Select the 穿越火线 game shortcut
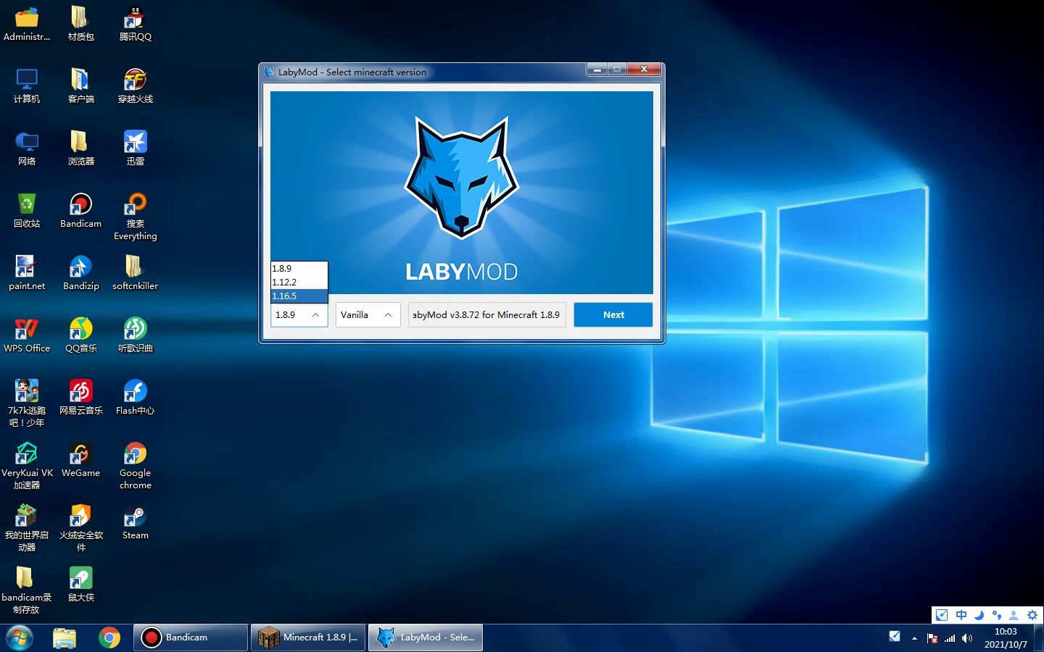 tap(135, 86)
